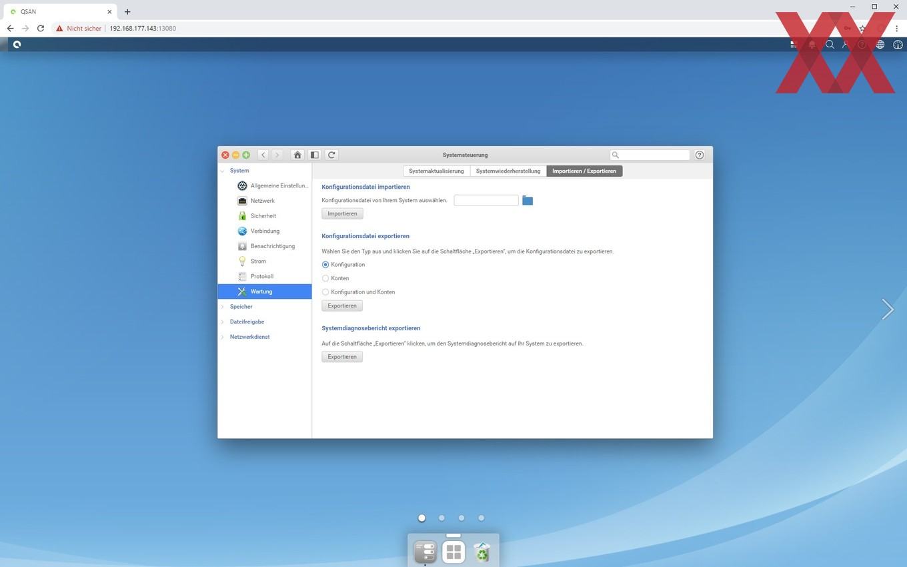Open the search magnifier in top bar
The image size is (907, 567).
[x=830, y=45]
